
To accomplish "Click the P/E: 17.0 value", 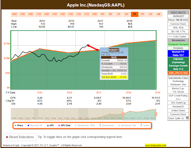I will (x=178, y=28).
